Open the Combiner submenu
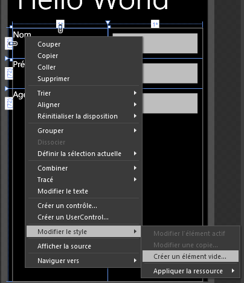Image resolution: width=244 pixels, height=283 pixels. click(83, 168)
